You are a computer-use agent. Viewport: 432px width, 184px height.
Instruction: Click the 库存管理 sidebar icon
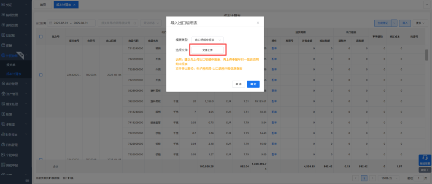point(4,84)
